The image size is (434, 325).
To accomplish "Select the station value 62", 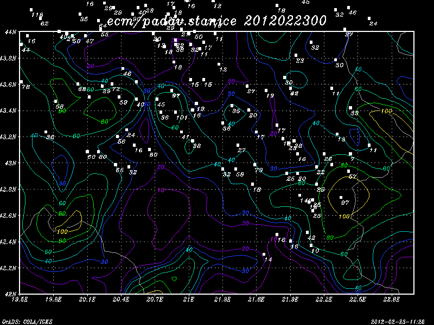I will click(x=44, y=23).
